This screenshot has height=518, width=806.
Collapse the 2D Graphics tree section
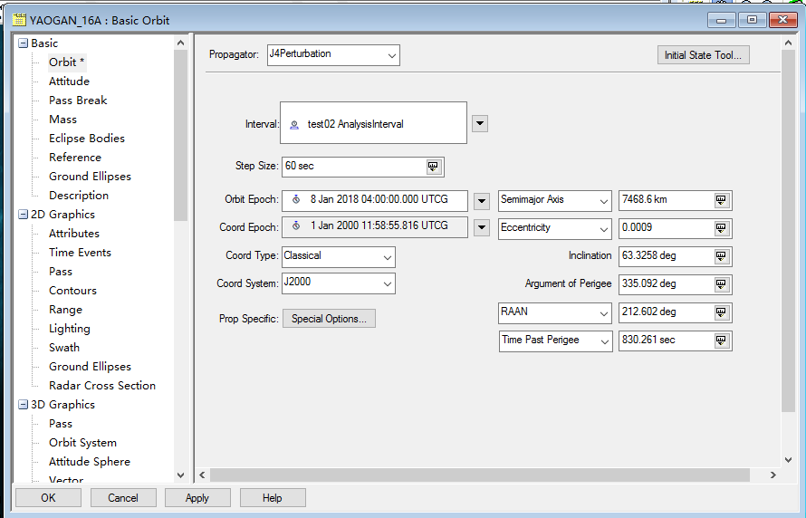click(x=23, y=215)
